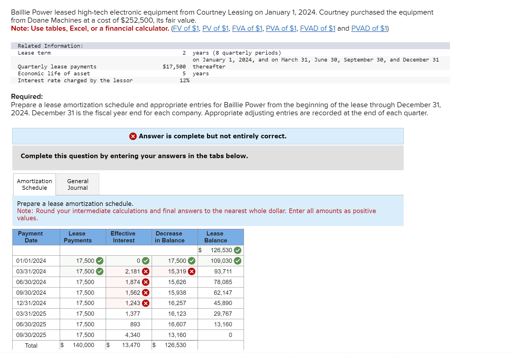Click the 15,938 decrease in balance cell
Screen dimensions: 516x358
point(175,293)
